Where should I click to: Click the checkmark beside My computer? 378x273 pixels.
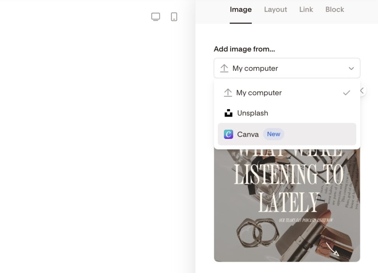pyautogui.click(x=346, y=93)
